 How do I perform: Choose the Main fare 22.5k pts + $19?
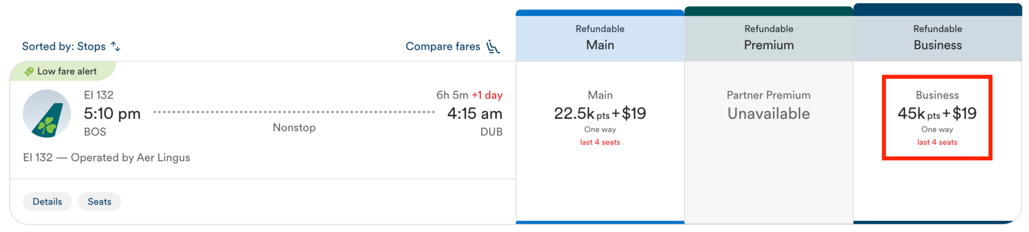pyautogui.click(x=600, y=113)
